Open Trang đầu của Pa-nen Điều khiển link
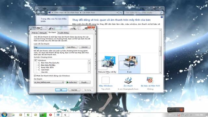 click(54, 20)
